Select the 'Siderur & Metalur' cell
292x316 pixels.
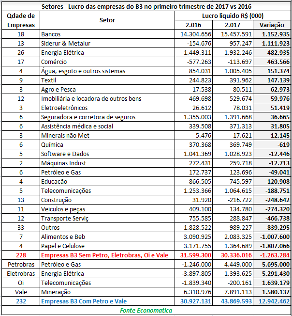click(66, 44)
